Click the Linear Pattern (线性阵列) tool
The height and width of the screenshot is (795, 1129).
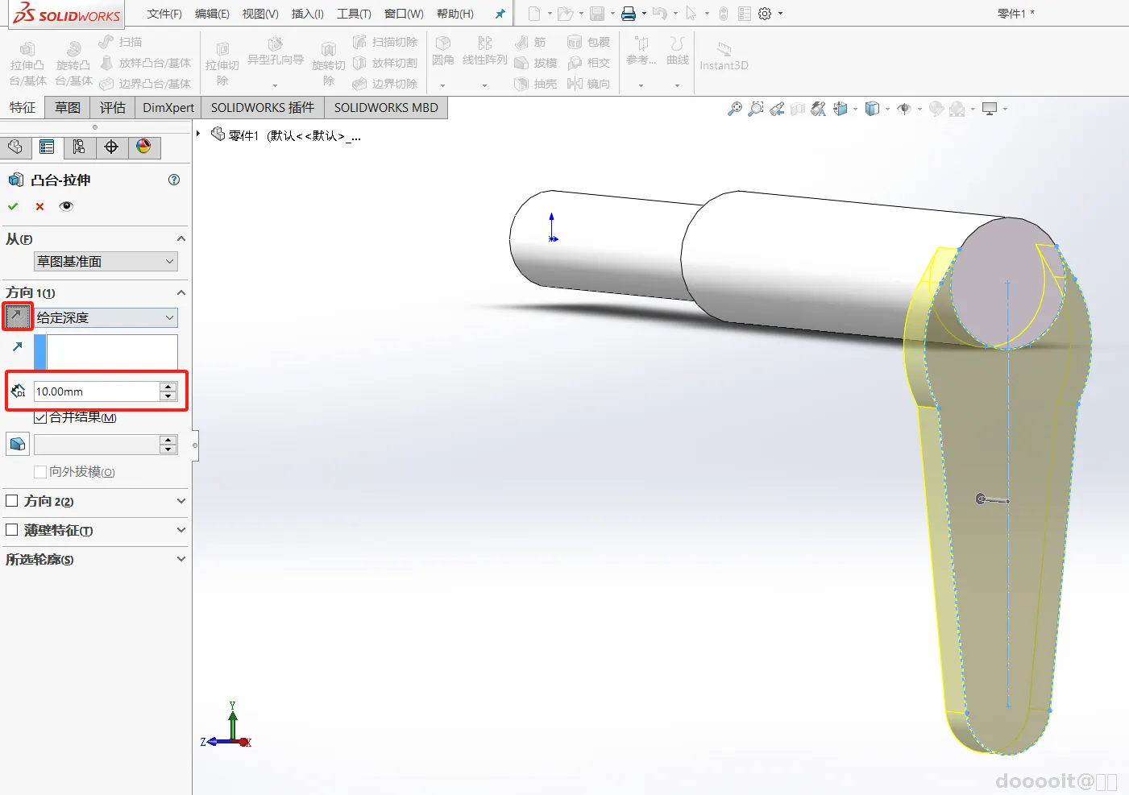pyautogui.click(x=484, y=52)
